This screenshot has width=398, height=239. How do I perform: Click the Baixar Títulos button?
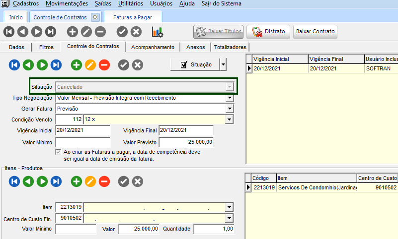pos(218,32)
